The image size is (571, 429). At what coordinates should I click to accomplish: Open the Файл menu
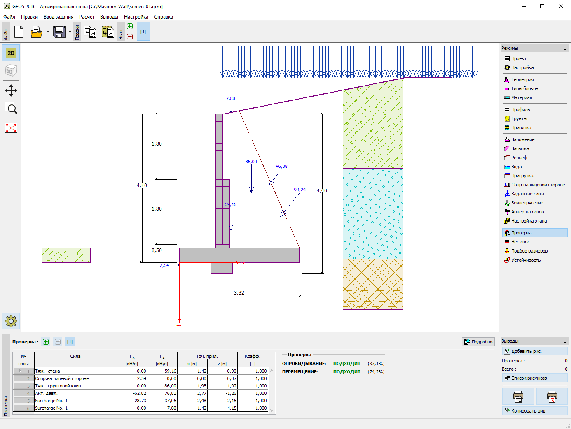click(9, 17)
